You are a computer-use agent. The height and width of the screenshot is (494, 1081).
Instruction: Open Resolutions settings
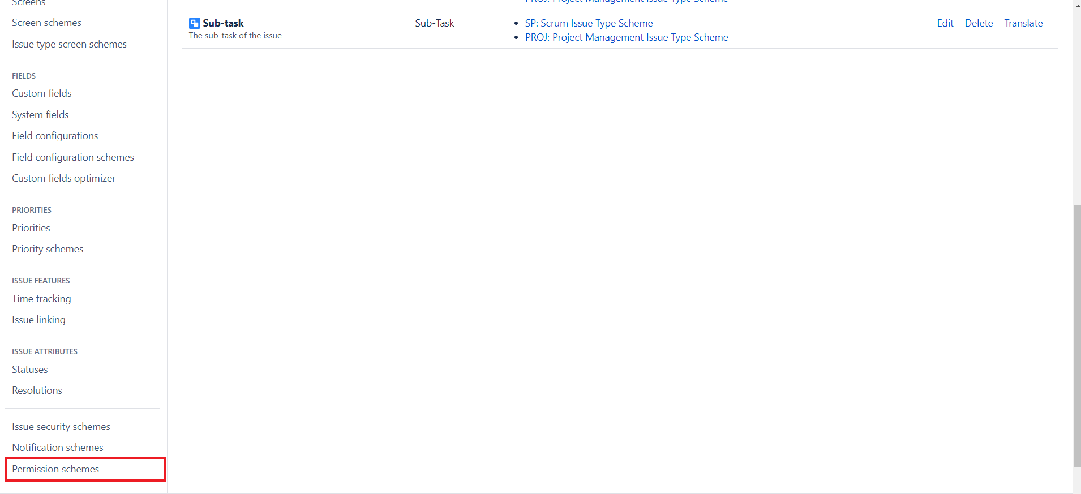click(37, 390)
